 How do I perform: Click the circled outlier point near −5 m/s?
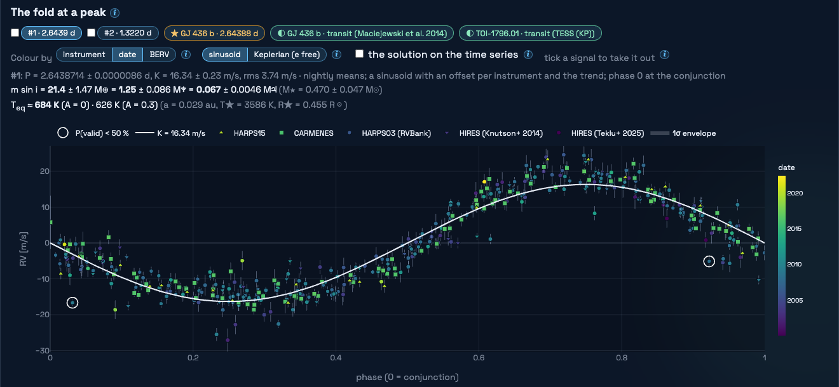709,261
